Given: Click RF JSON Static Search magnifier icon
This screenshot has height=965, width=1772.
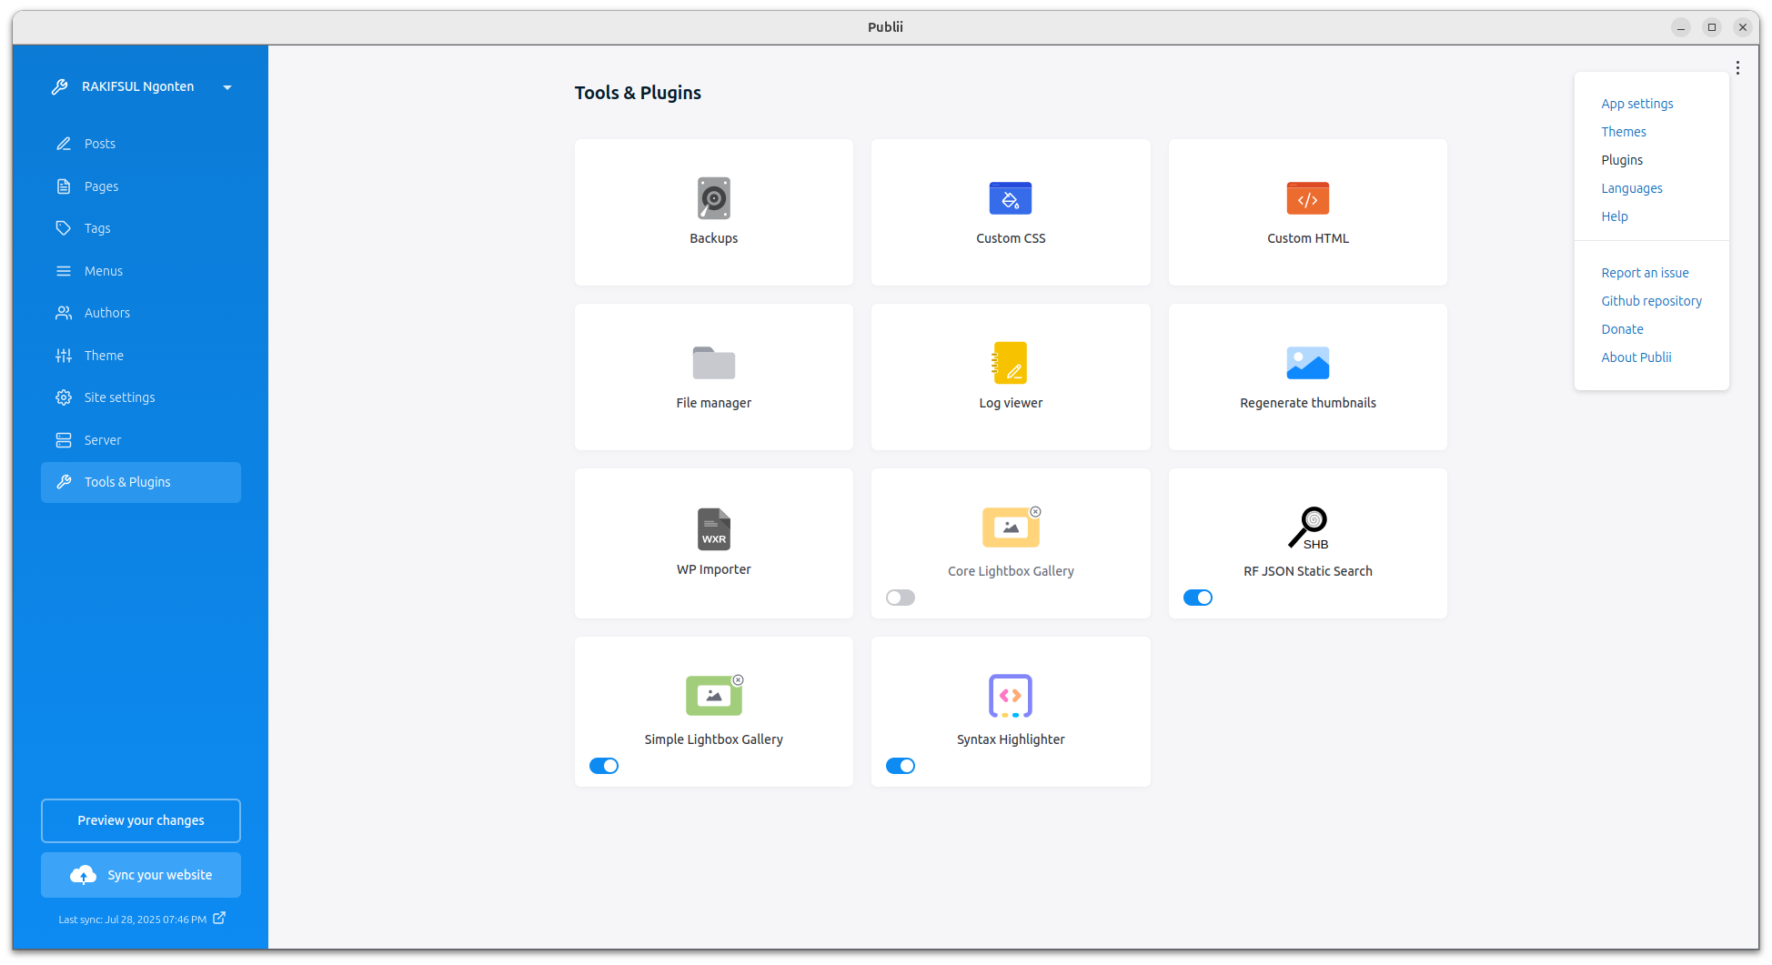Looking at the screenshot, I should click(1307, 528).
